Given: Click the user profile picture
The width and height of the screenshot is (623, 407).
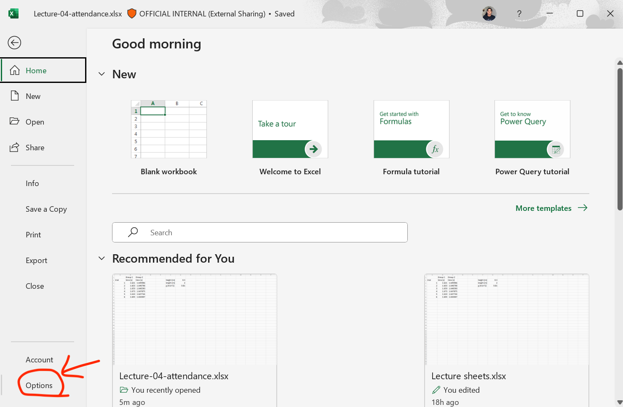Looking at the screenshot, I should click(x=489, y=14).
